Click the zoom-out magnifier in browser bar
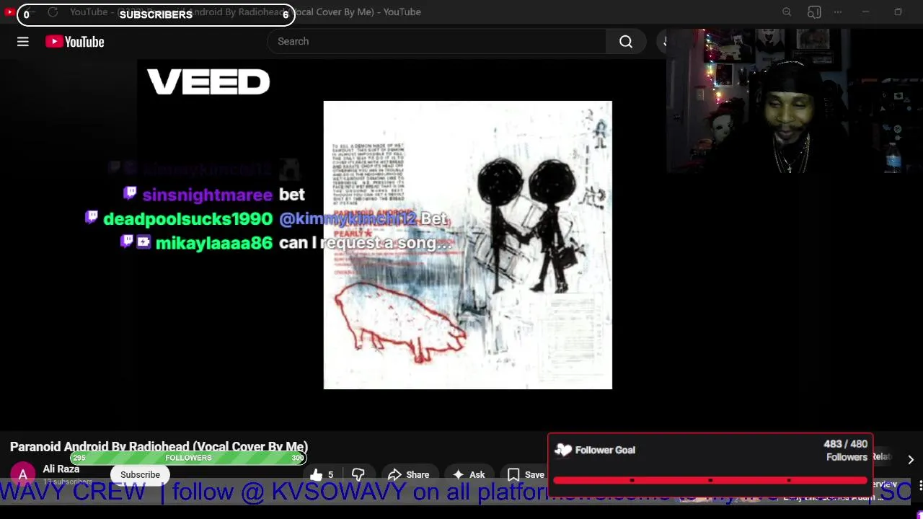Screen dimensions: 923x519 coord(787,12)
